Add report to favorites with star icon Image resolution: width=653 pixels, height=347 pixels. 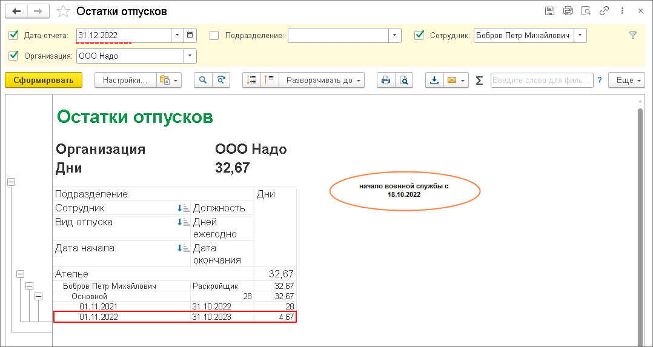pyautogui.click(x=62, y=12)
